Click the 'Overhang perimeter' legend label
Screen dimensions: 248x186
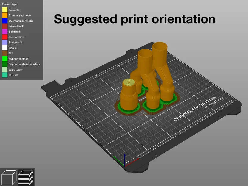[x=21, y=21]
